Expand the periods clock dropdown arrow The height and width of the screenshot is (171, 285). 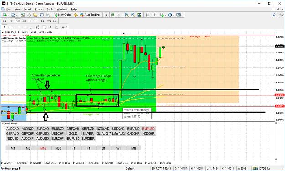pyautogui.click(x=174, y=15)
